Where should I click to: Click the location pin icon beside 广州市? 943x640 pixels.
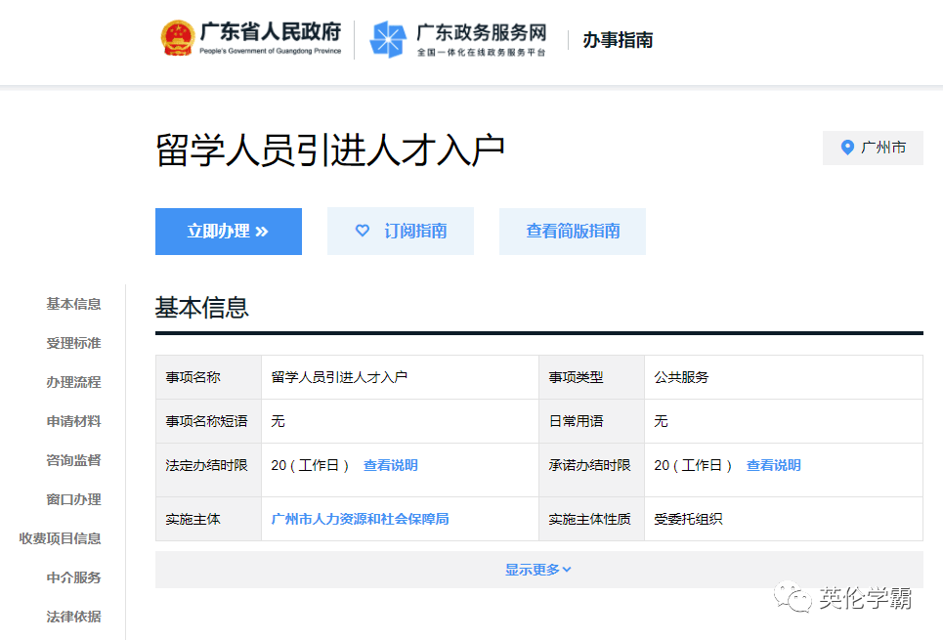pos(847,148)
